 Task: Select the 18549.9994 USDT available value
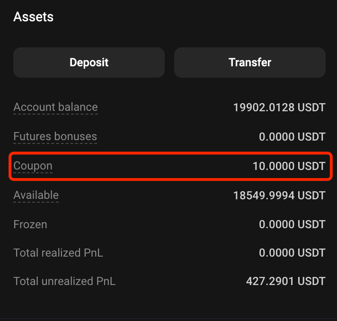tap(279, 196)
